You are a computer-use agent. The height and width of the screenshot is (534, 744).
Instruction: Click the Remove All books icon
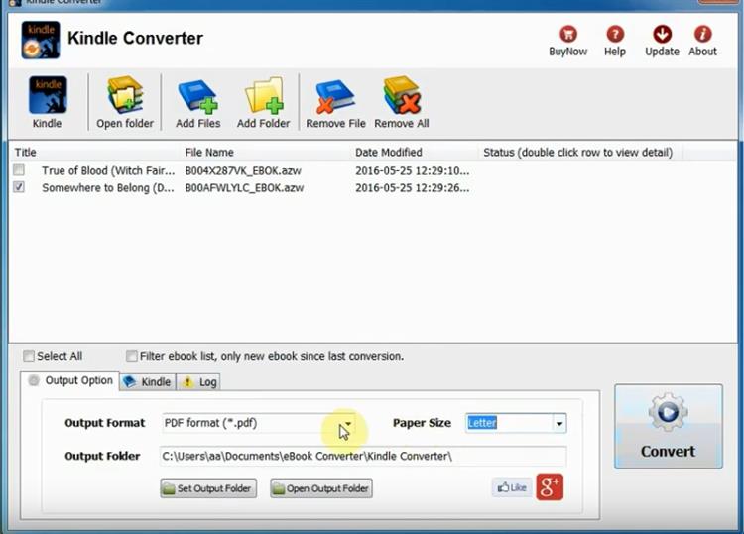(x=402, y=95)
